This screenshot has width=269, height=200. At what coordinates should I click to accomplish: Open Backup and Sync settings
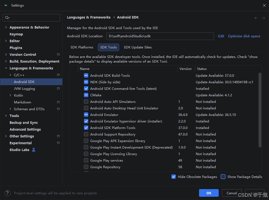(24, 123)
